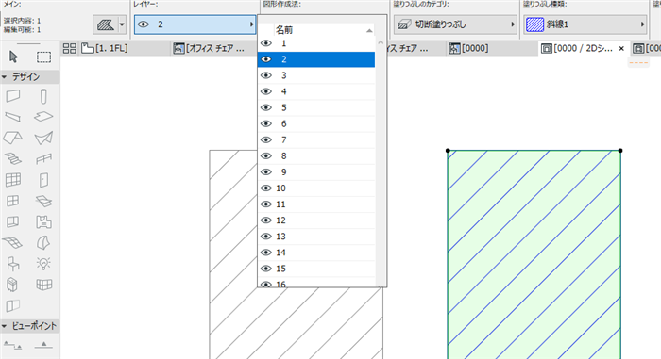661x359 pixels.
Task: Activate the Column tool
Action: (x=43, y=96)
